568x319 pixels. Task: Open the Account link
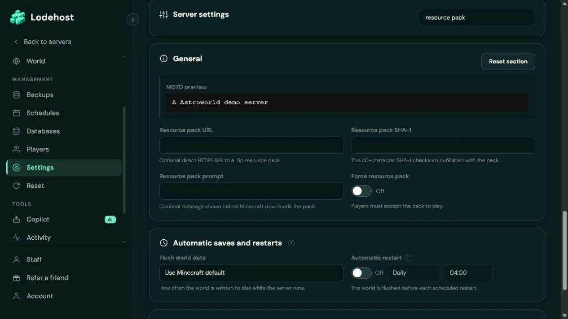pos(64,296)
